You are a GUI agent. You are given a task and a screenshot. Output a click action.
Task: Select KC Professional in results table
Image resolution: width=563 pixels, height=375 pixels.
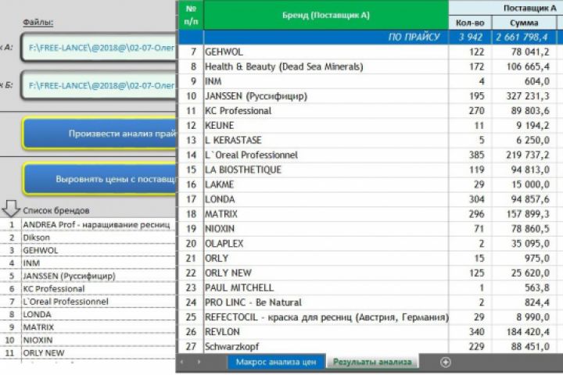326,111
